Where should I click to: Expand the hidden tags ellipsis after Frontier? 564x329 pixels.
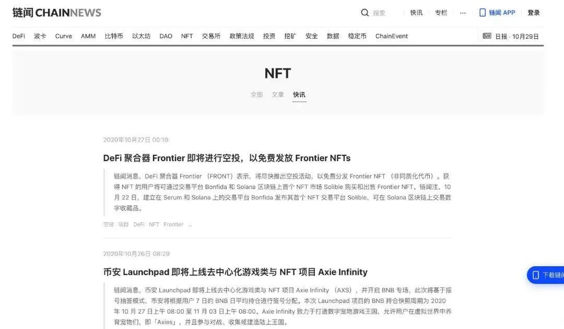click(190, 225)
